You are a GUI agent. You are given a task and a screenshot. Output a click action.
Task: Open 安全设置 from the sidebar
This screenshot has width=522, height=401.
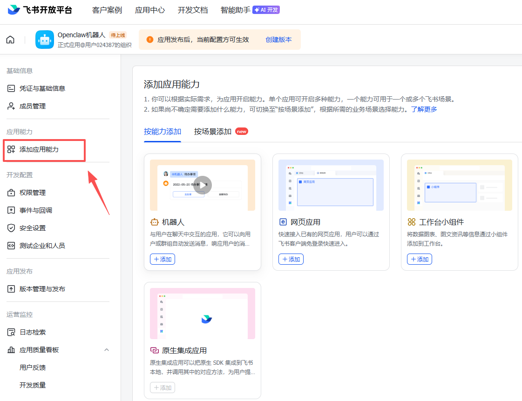point(12,227)
